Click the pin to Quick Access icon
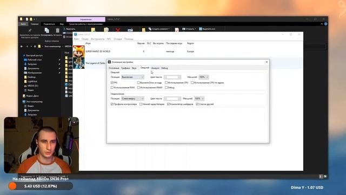The image size is (346, 195). pos(30,30)
